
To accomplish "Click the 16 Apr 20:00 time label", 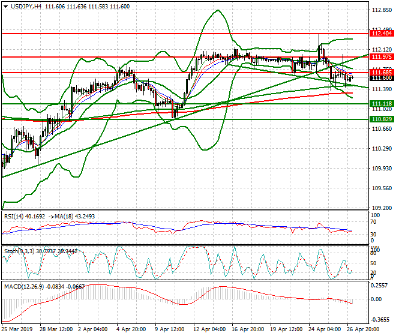I will [248, 329].
